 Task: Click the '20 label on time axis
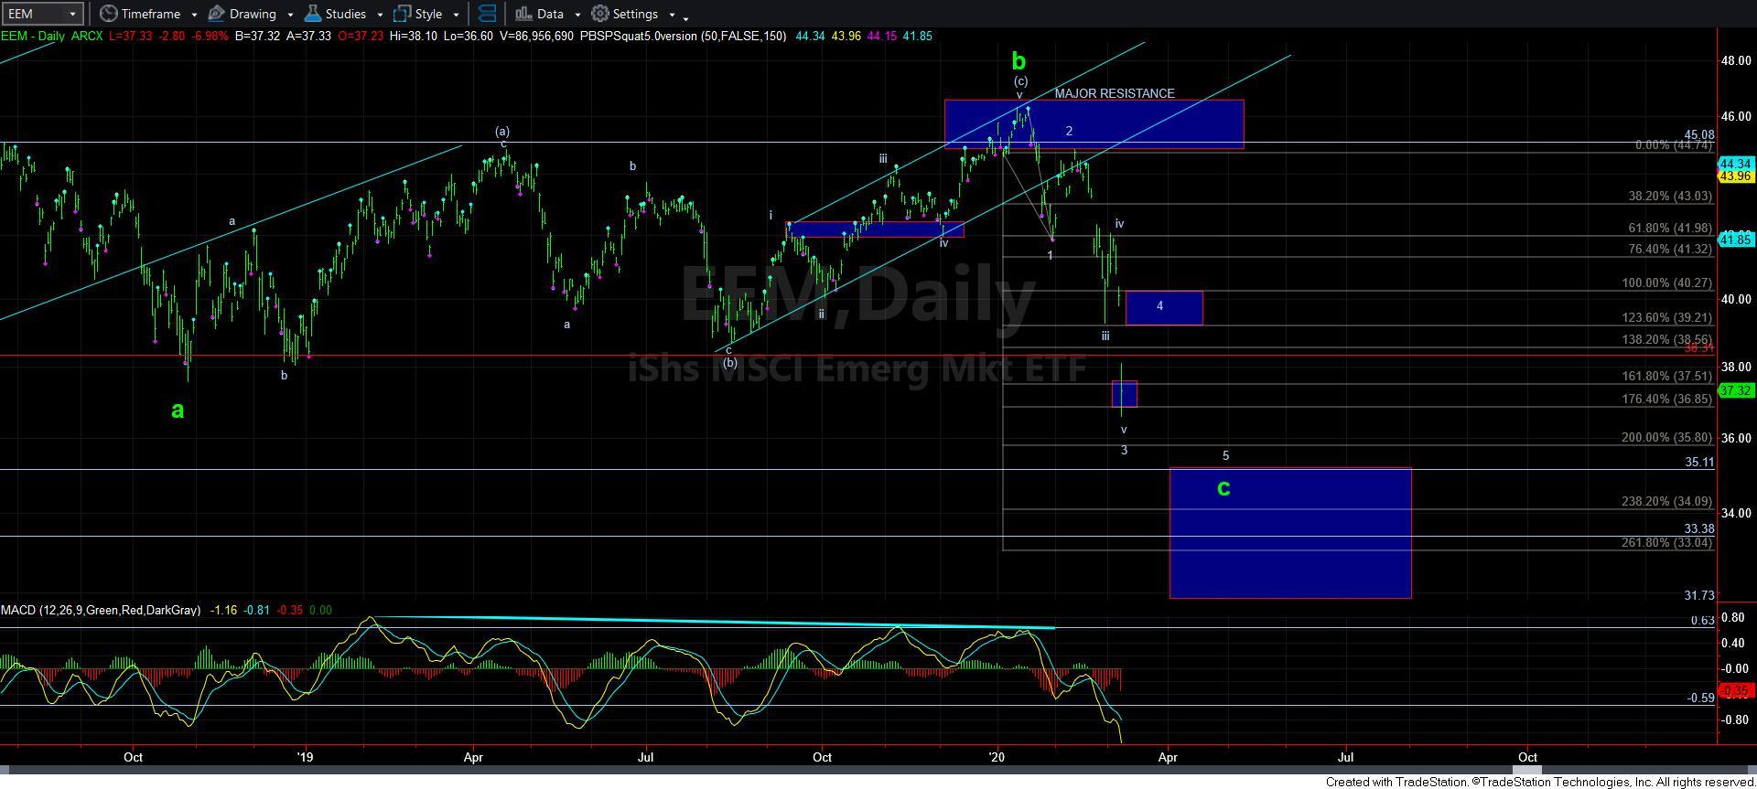coord(997,756)
